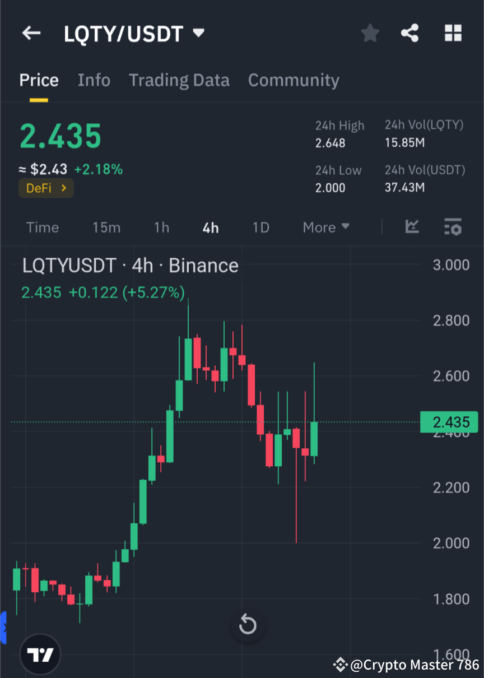
Task: Switch chart to 1D interval
Action: pyautogui.click(x=260, y=227)
